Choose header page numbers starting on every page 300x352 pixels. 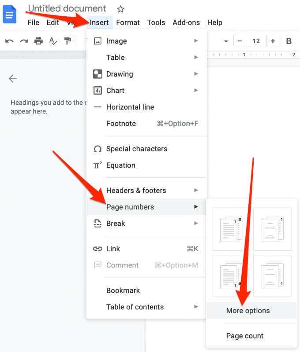pyautogui.click(x=231, y=229)
